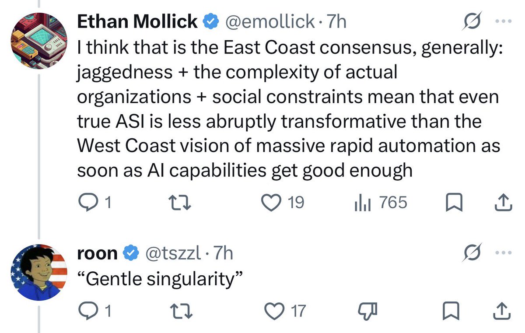Viewport: 525px width, 333px height.
Task: Reply to roon's tweet
Action: coord(95,311)
